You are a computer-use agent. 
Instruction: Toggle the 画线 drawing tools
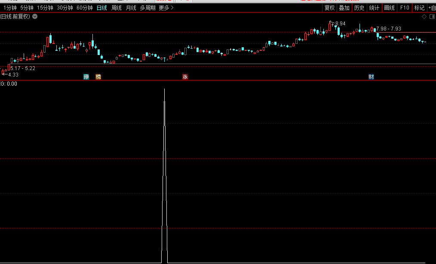pyautogui.click(x=389, y=8)
